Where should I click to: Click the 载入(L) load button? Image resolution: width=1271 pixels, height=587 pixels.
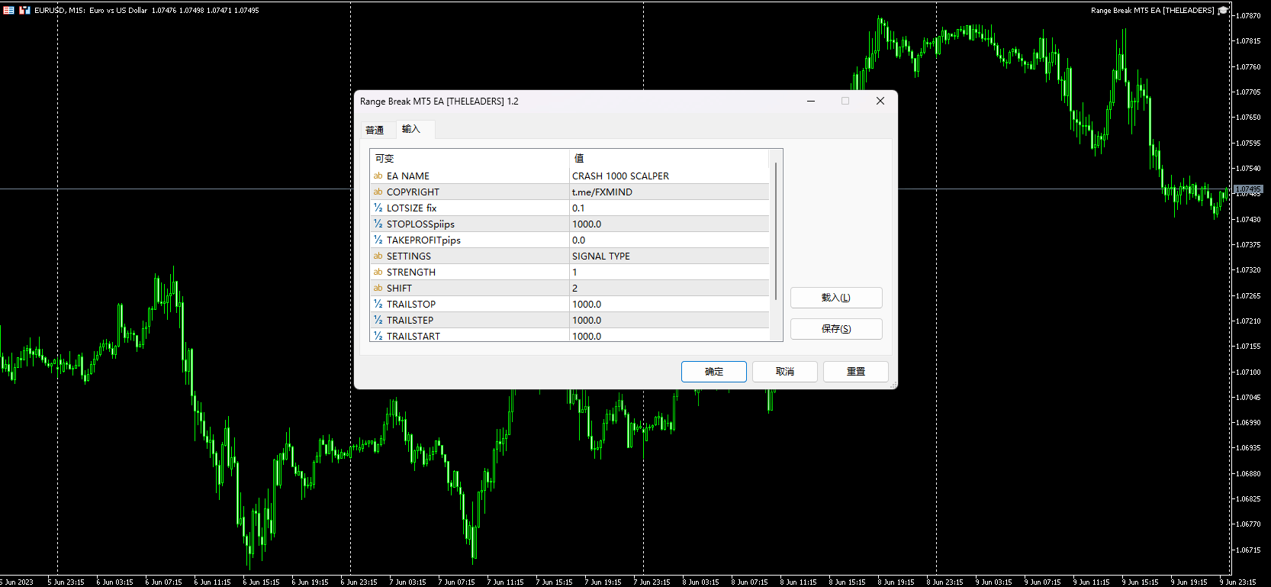tap(836, 298)
